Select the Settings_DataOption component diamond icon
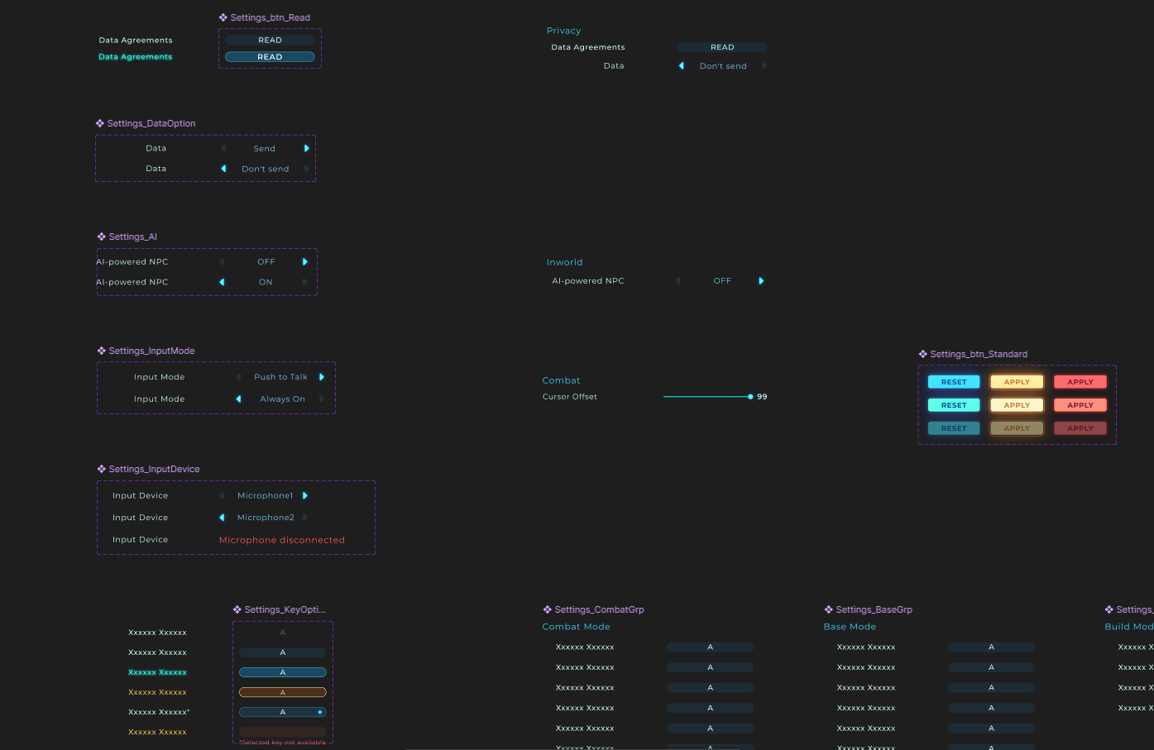This screenshot has width=1154, height=750. tap(100, 123)
